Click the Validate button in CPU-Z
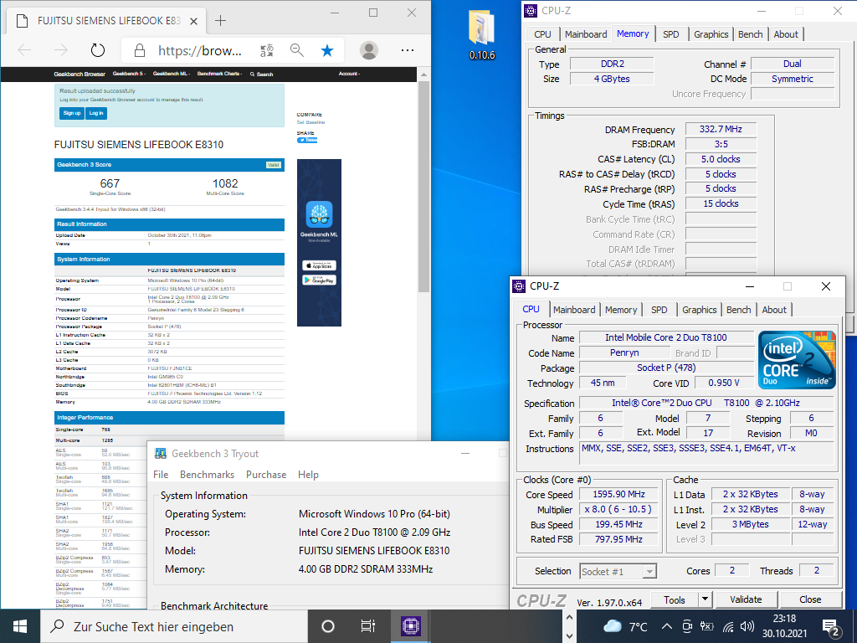Screen dimensions: 857x643 pyautogui.click(x=746, y=599)
